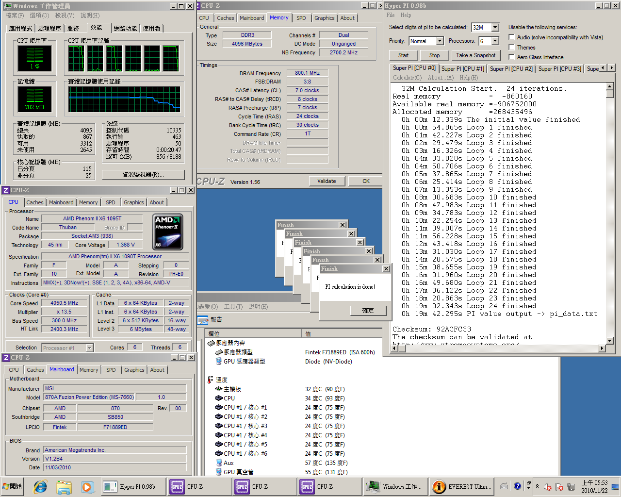Click the GPU 感應器類型 monitor icon

click(219, 362)
